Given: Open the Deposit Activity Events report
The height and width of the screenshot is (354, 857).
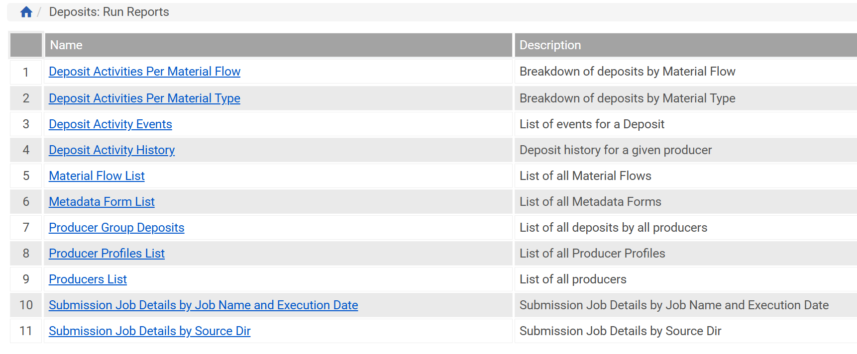Looking at the screenshot, I should [110, 124].
